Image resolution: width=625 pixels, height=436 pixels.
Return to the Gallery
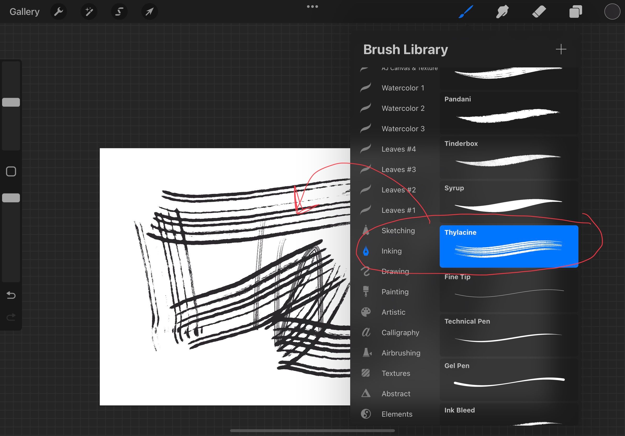(25, 12)
